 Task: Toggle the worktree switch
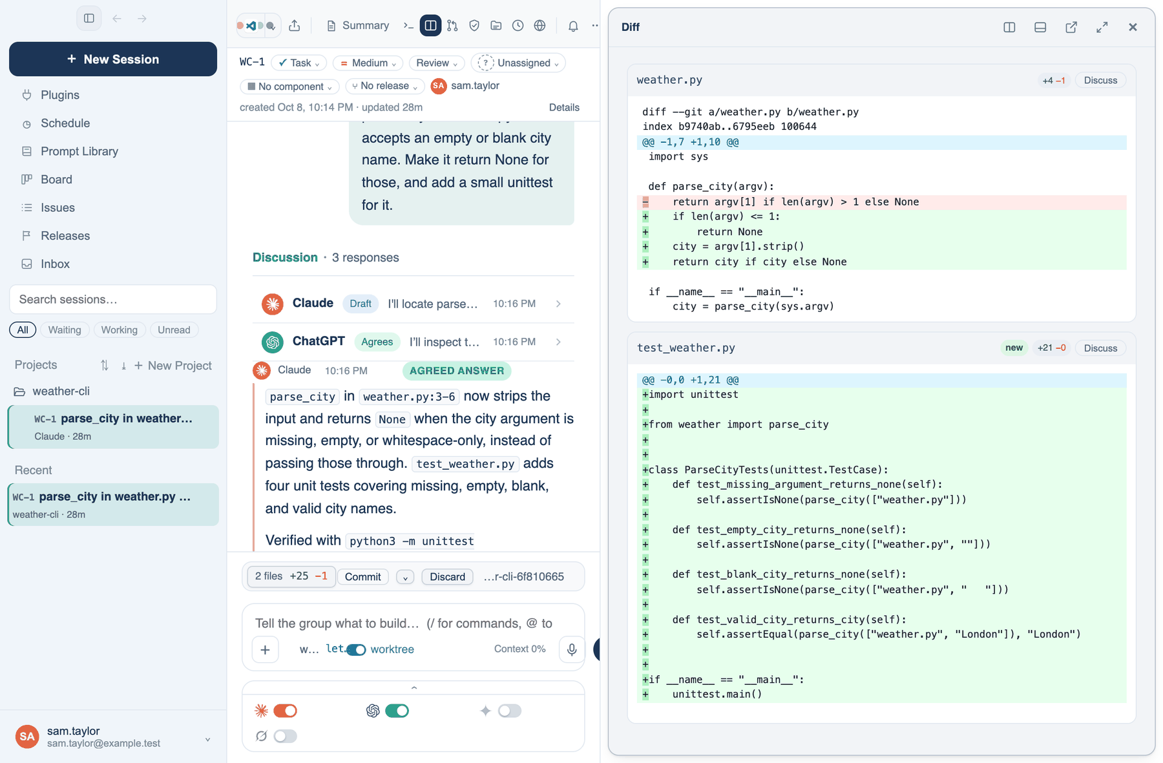pyautogui.click(x=356, y=649)
